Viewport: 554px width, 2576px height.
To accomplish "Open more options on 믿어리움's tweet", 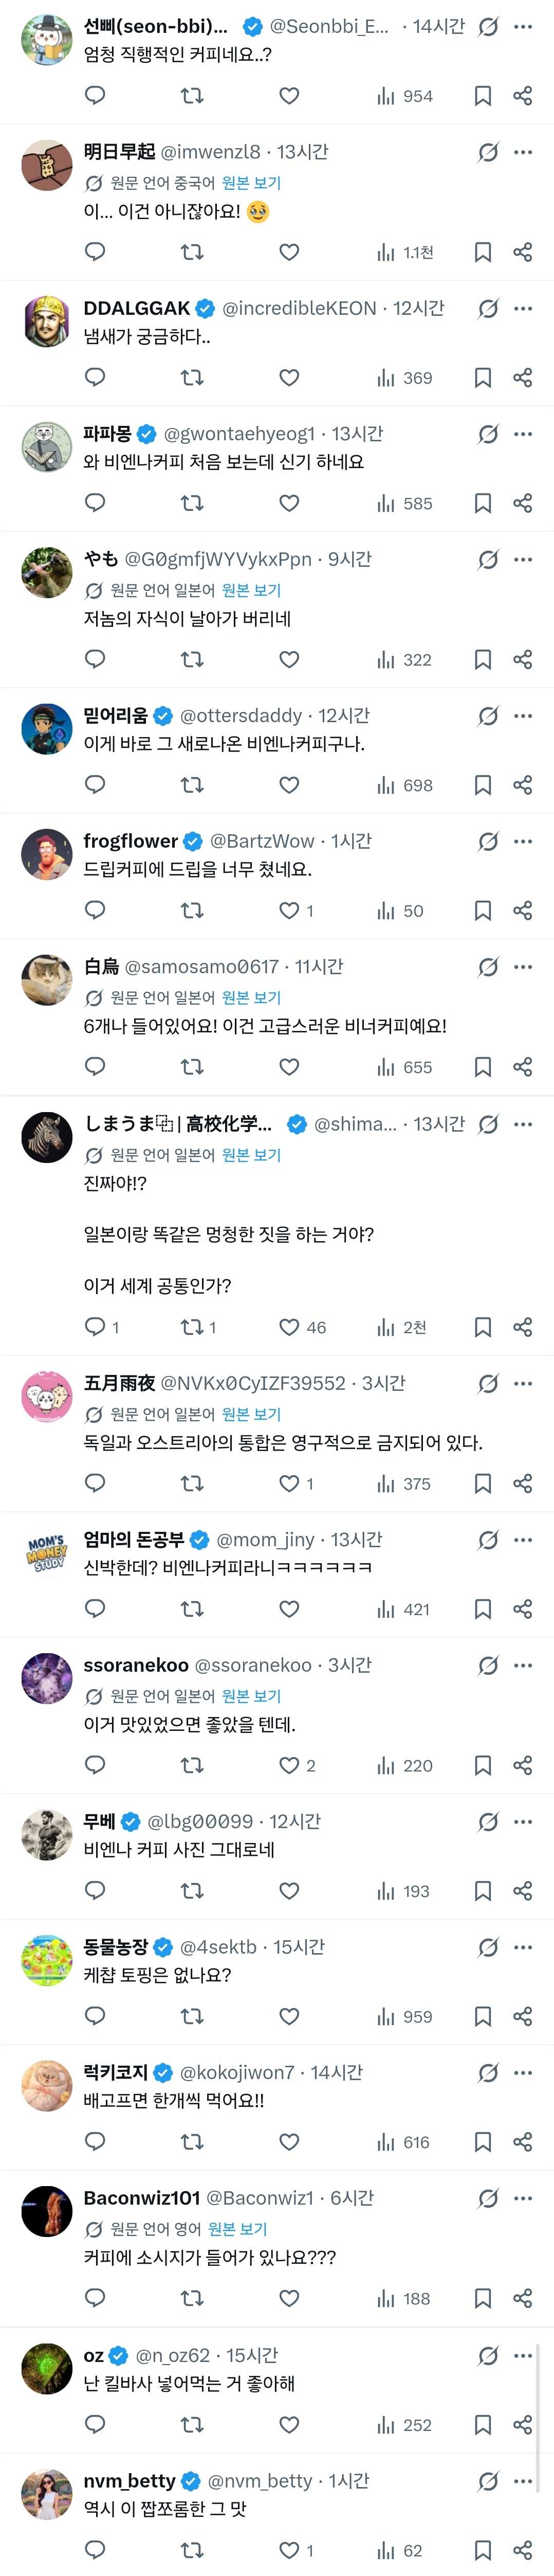I will click(x=523, y=716).
